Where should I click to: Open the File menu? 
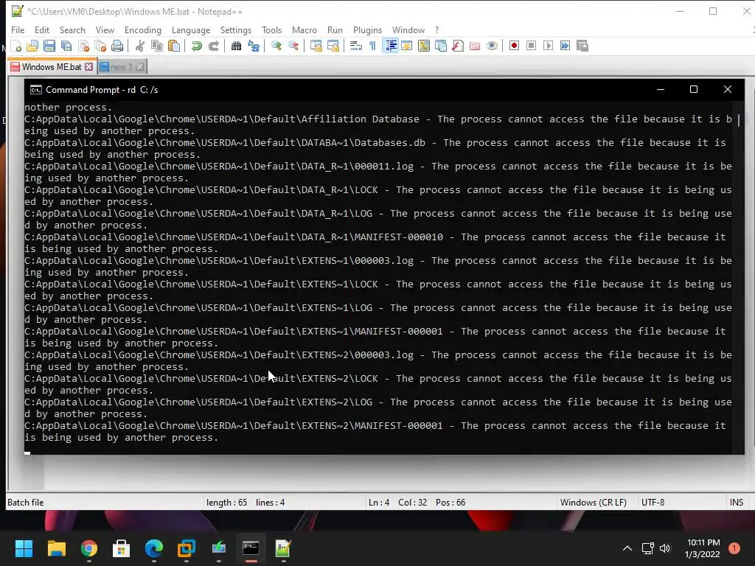[x=18, y=29]
